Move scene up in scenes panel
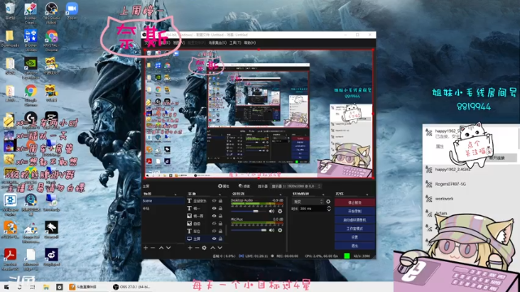 coord(161,247)
